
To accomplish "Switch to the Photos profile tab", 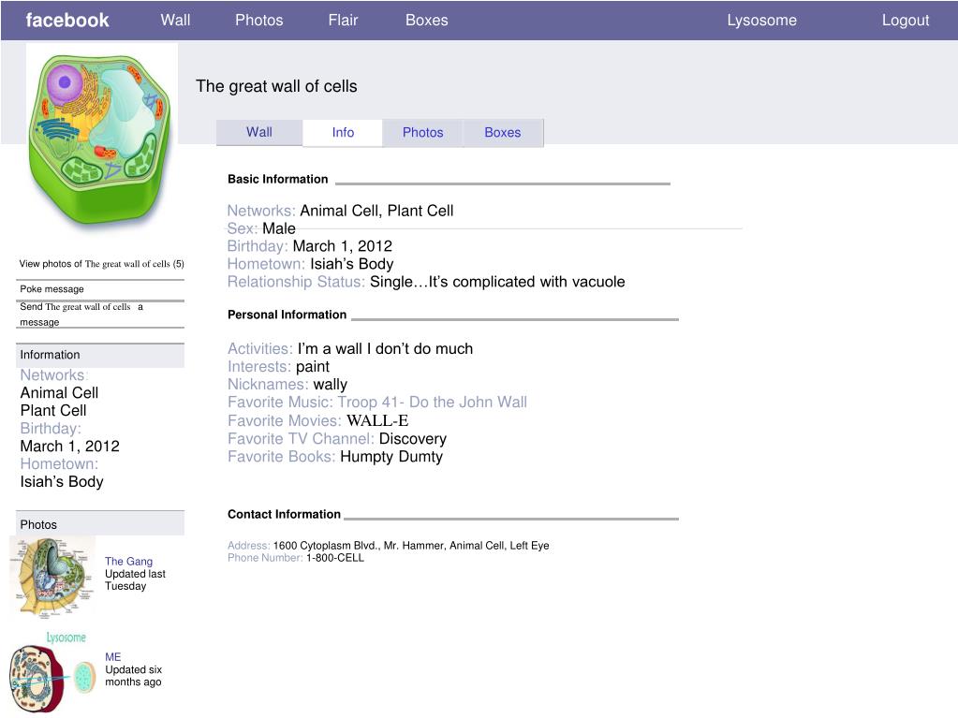I will (x=422, y=133).
